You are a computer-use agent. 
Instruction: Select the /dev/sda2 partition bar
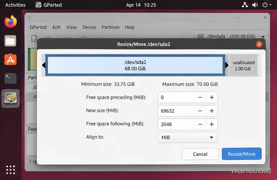coord(135,65)
